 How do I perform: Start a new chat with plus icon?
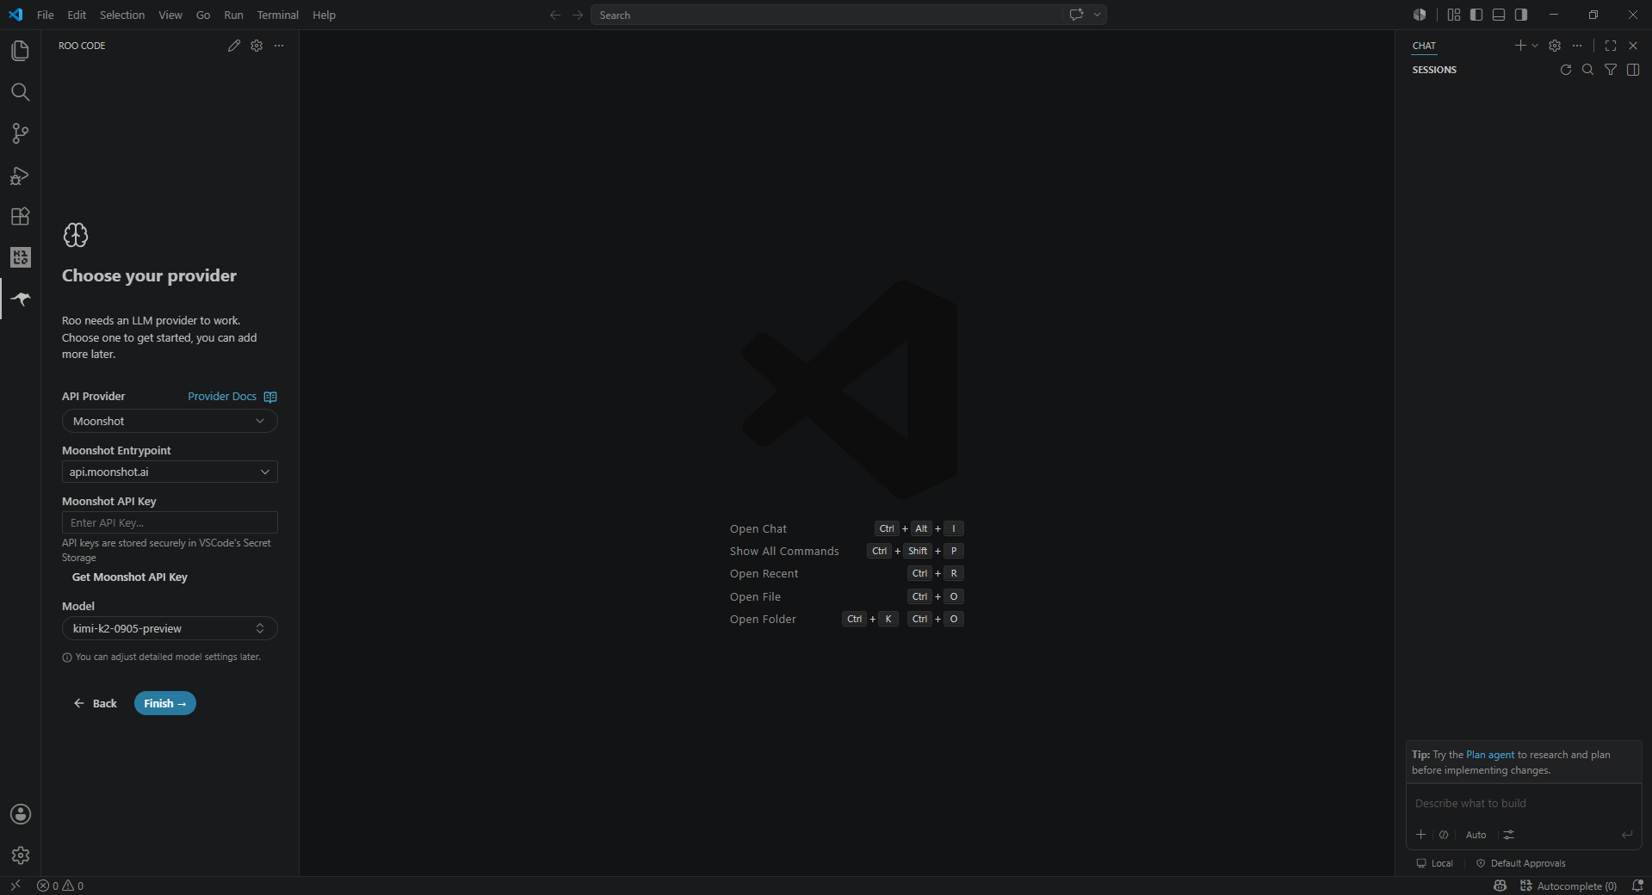(x=1520, y=46)
